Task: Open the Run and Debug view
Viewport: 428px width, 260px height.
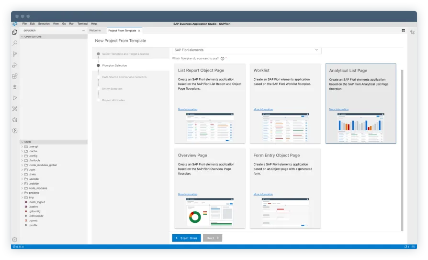Action: (15, 65)
